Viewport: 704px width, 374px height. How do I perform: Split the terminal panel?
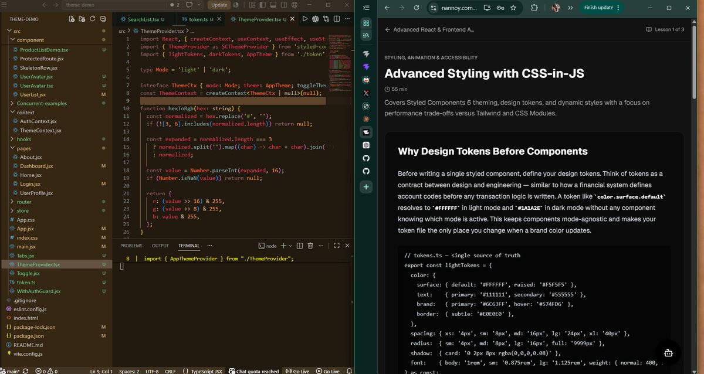(x=300, y=246)
